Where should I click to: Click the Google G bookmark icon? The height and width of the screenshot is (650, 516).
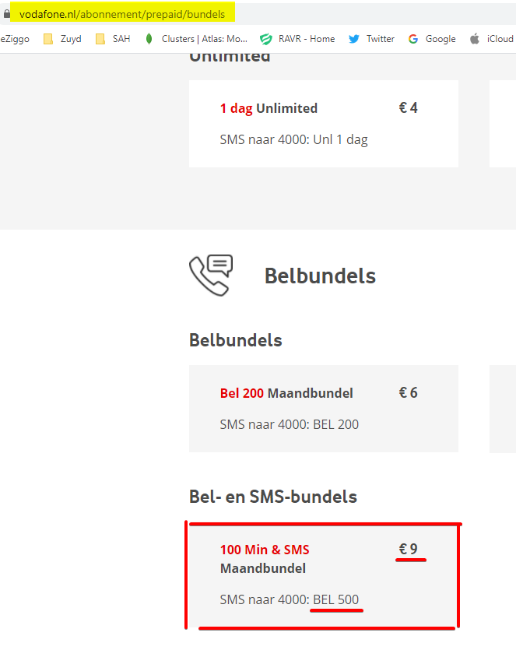pos(413,39)
